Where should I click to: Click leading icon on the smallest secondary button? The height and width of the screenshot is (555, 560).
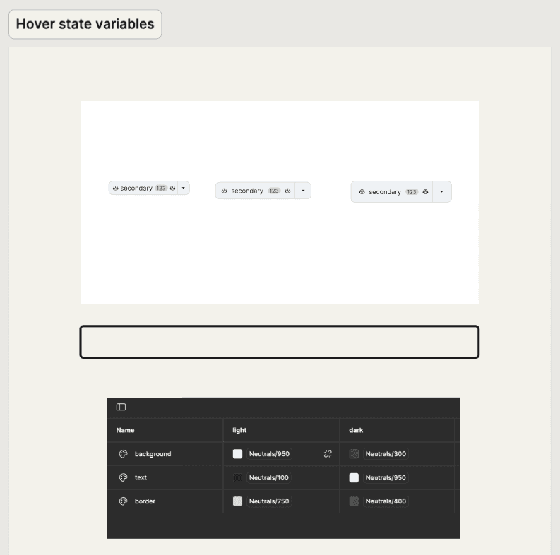115,188
